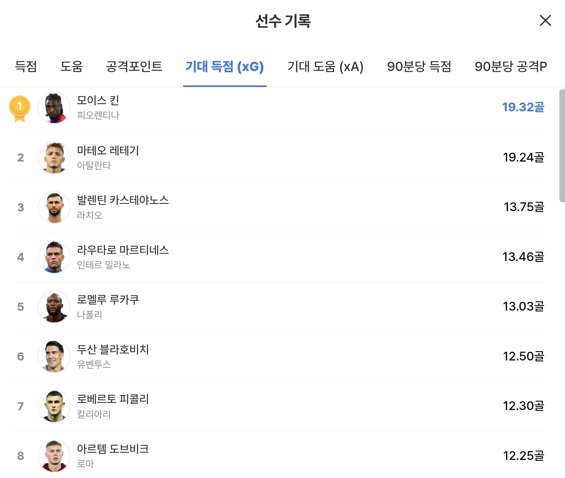Close the 선수 기록 dialog with X
Image resolution: width=565 pixels, height=478 pixels.
(545, 21)
